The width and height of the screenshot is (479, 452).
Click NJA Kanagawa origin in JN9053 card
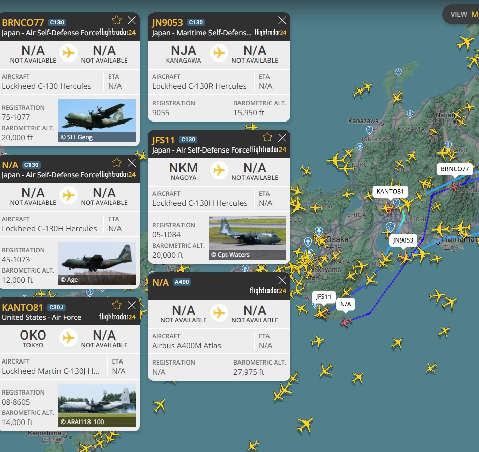point(184,54)
